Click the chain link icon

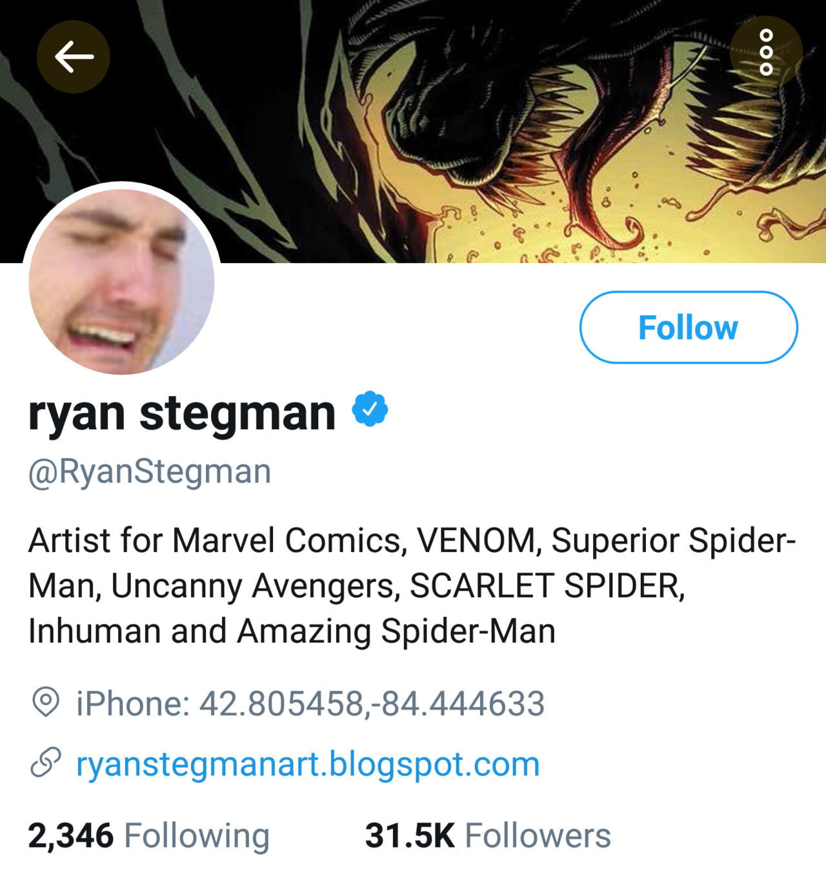tap(46, 762)
